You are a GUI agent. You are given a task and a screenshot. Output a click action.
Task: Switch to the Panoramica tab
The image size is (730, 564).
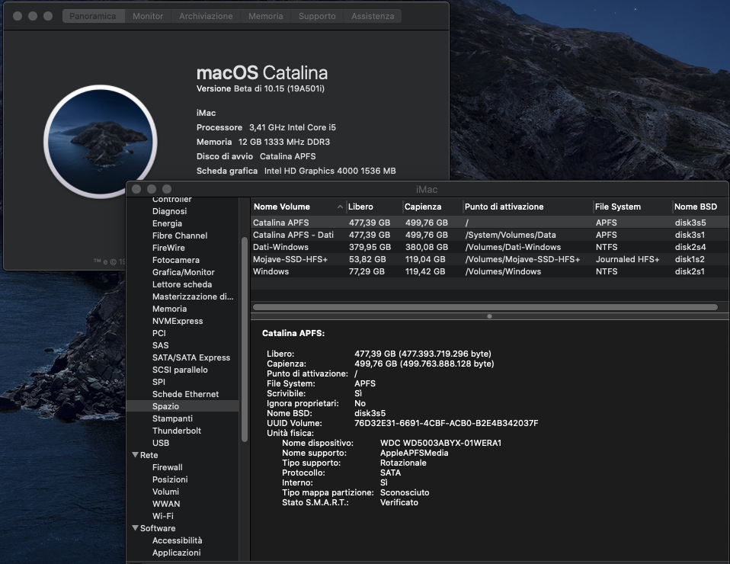(x=93, y=16)
